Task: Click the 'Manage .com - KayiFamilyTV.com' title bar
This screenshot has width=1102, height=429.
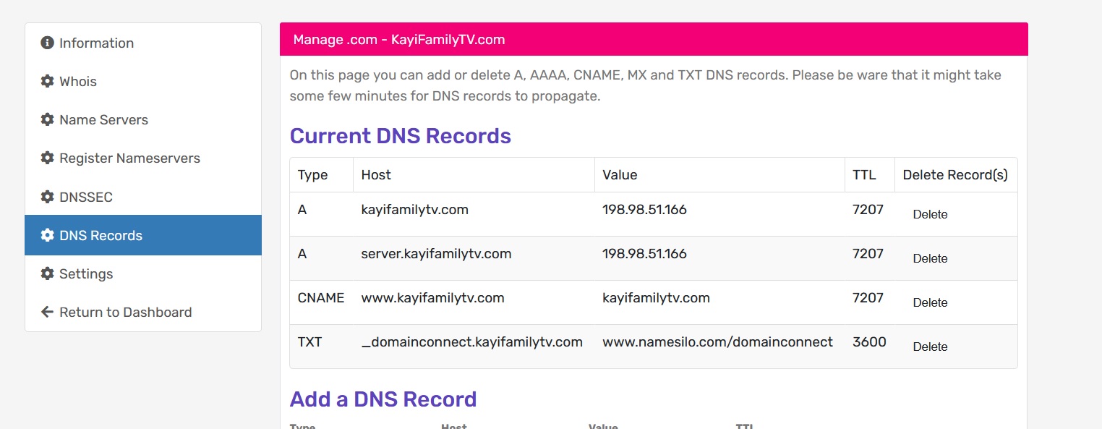Action: coord(654,39)
